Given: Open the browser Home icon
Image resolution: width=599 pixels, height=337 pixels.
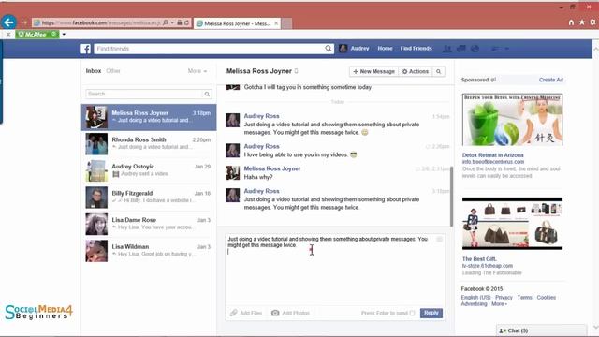Looking at the screenshot, I should point(571,22).
